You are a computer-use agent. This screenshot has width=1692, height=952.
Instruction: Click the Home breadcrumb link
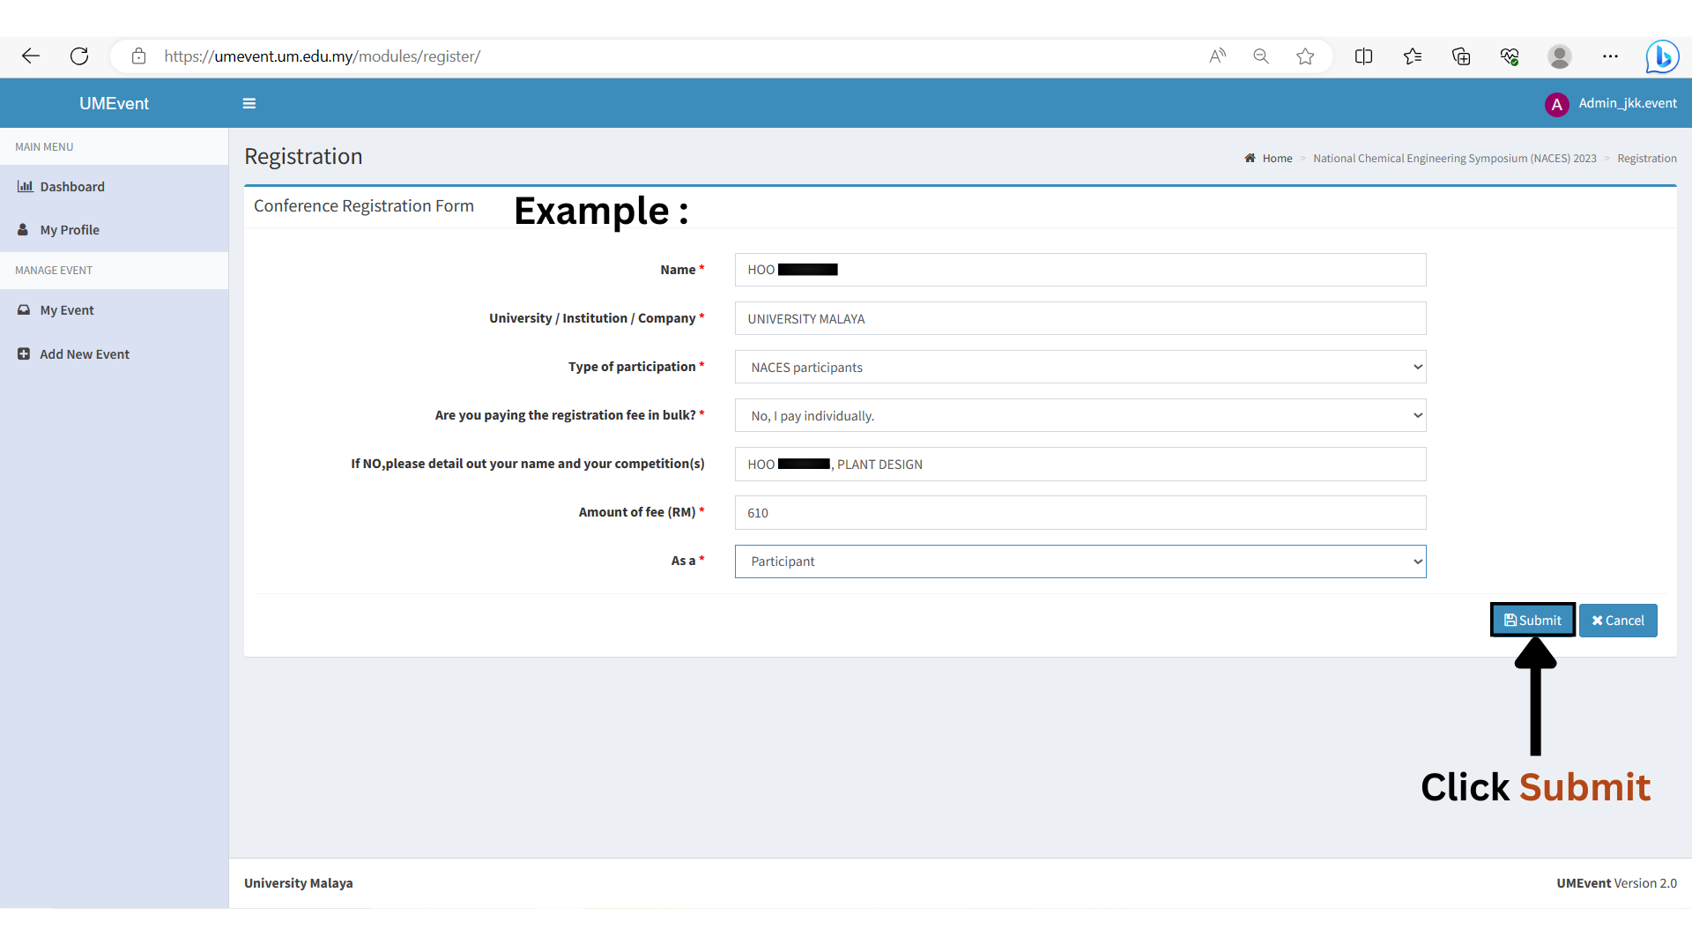[1277, 159]
